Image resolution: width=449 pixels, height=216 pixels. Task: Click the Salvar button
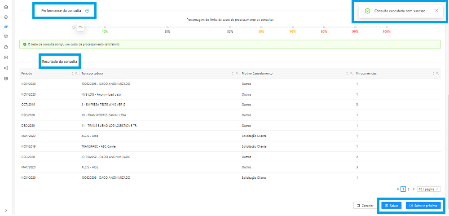pyautogui.click(x=392, y=206)
